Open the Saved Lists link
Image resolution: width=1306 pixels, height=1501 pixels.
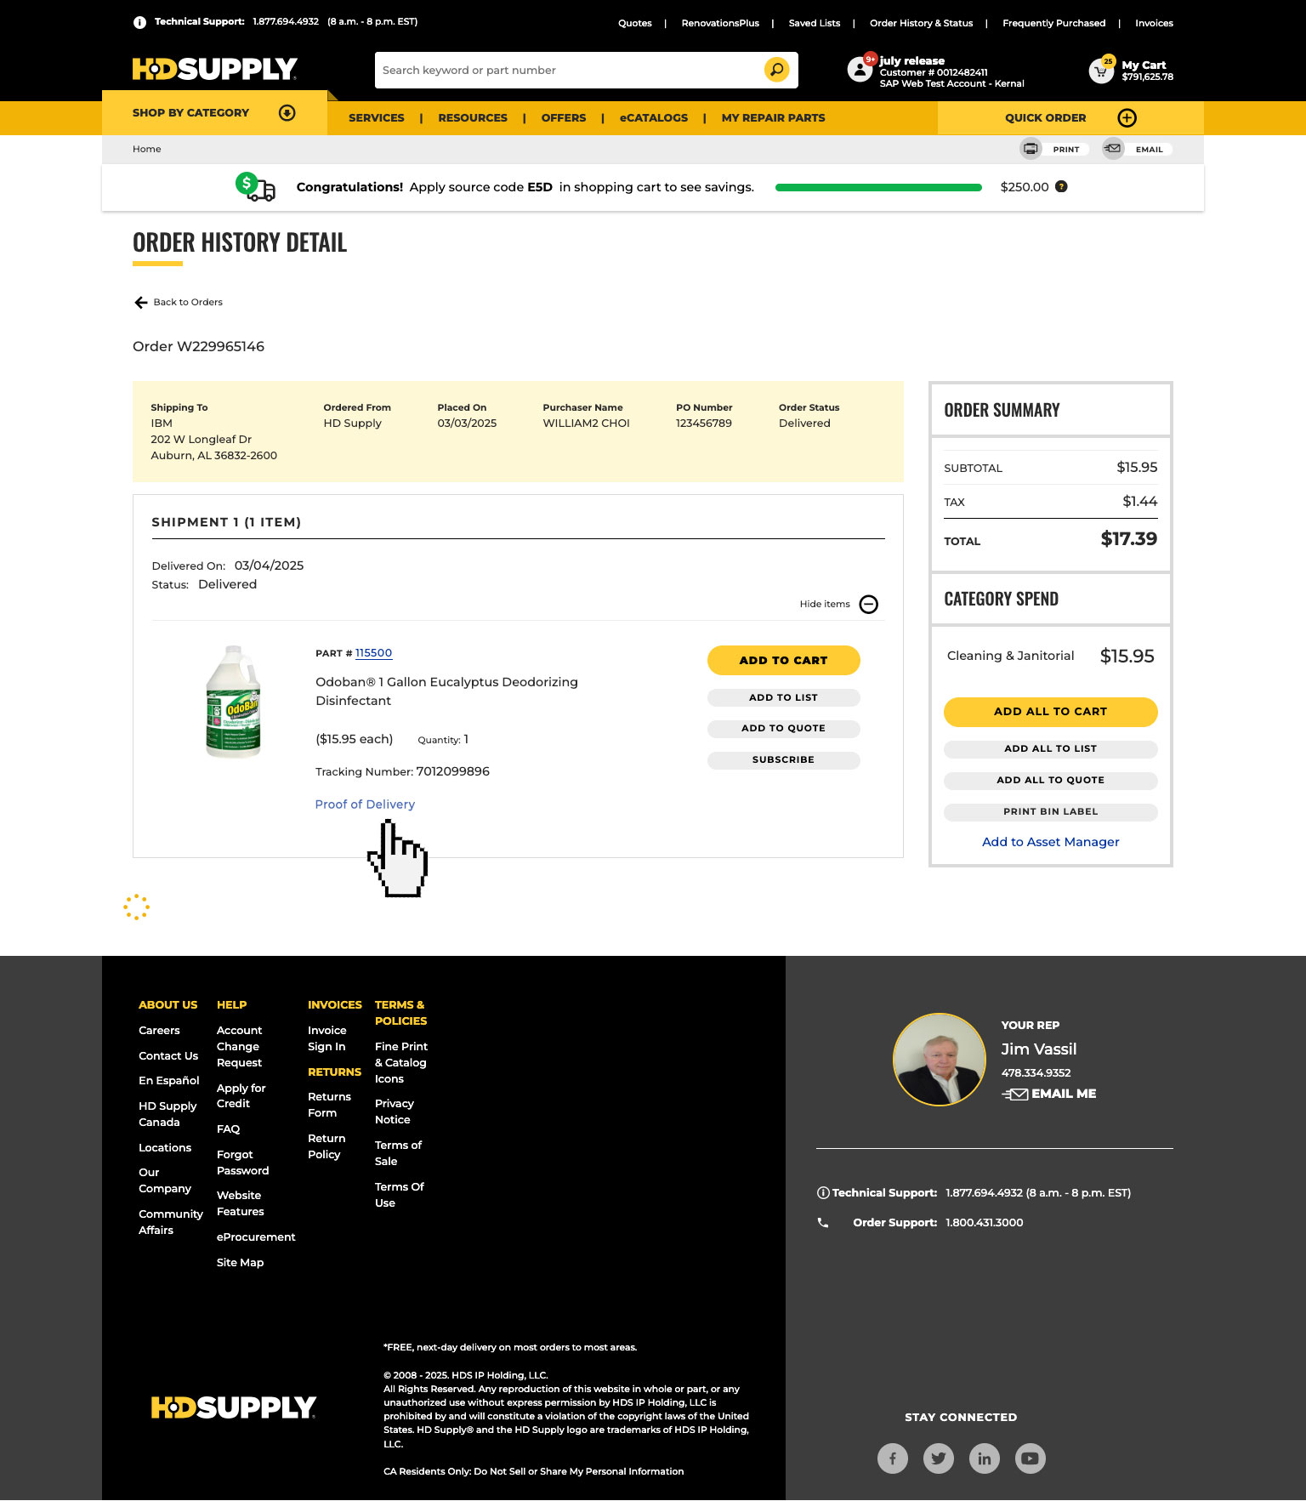815,23
